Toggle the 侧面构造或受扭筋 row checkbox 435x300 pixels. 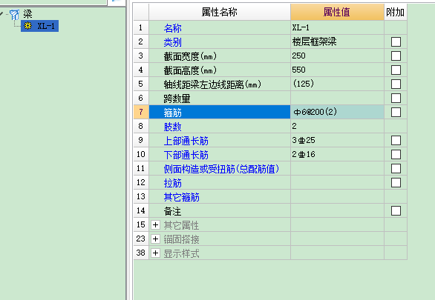tap(396, 169)
